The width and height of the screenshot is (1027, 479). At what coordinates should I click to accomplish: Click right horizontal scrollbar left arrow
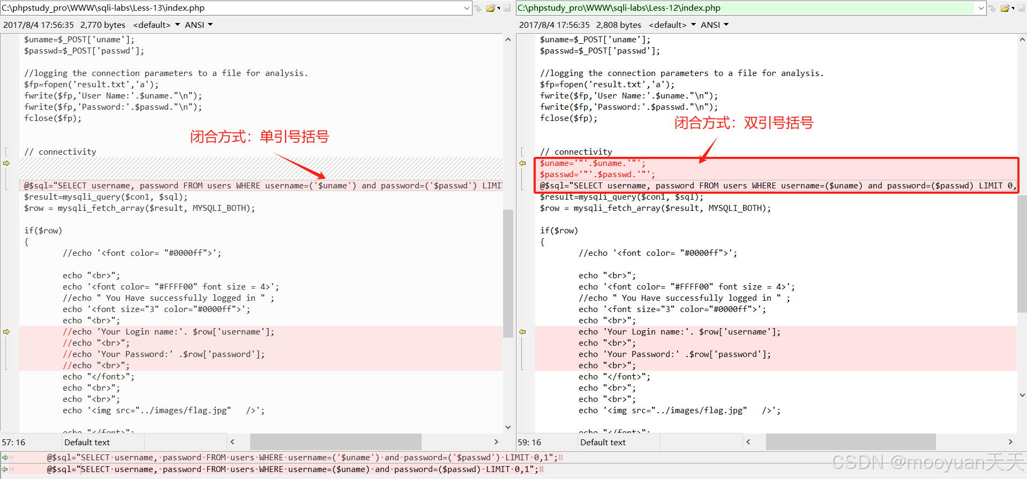748,442
